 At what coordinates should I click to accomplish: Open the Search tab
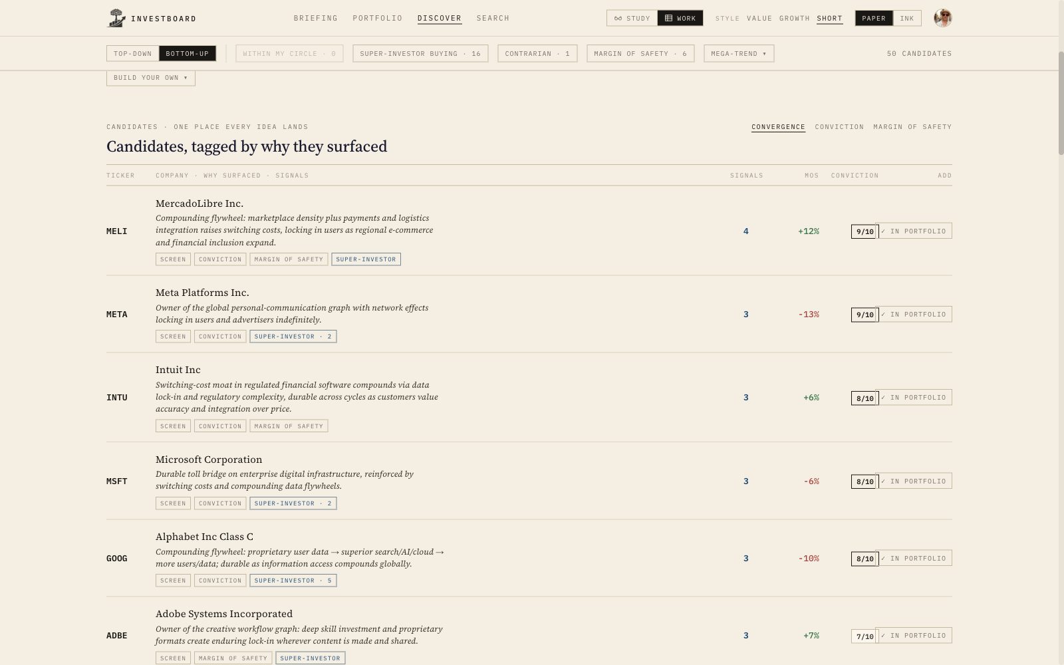coord(493,18)
